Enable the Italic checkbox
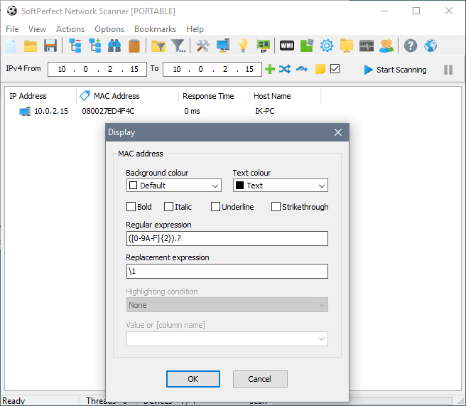 pyautogui.click(x=168, y=206)
